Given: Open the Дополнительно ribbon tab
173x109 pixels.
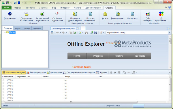Looking at the screenshot, I should [93, 8].
